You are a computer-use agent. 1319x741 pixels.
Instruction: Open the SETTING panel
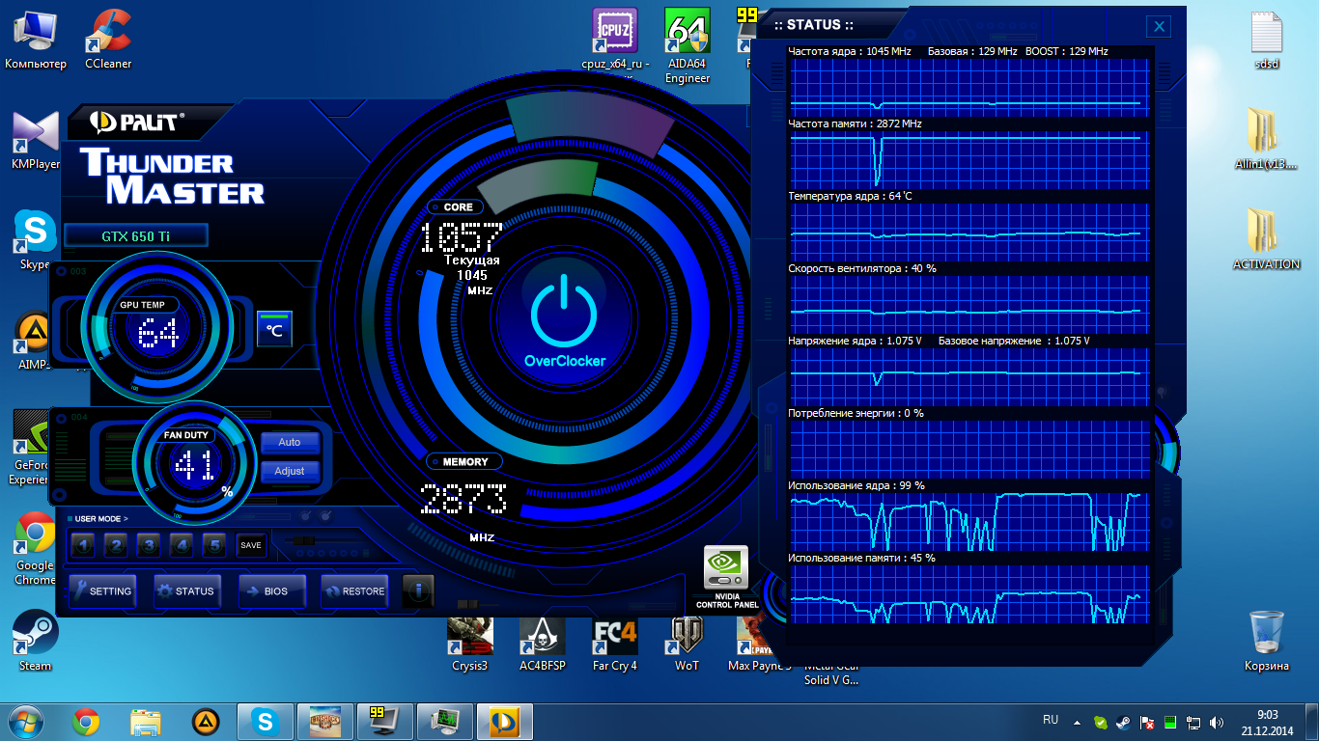(102, 591)
